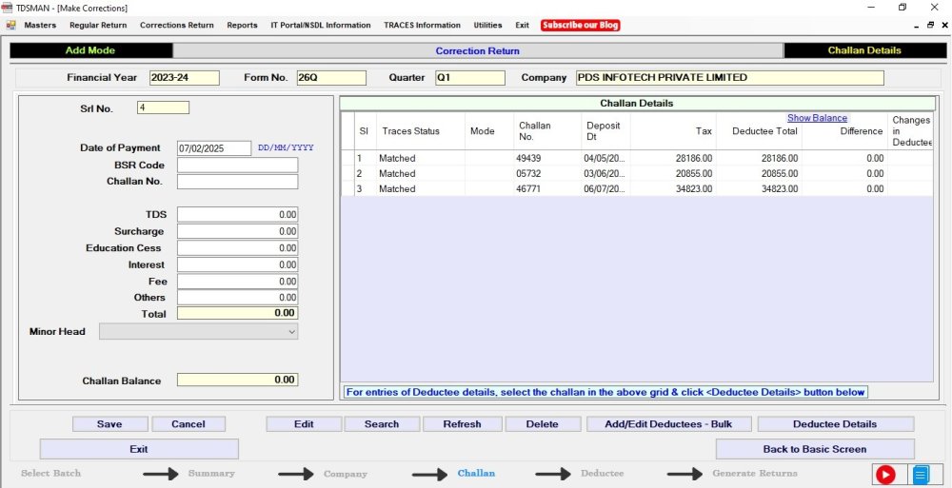Select challan row with number 05732
Viewport: 952px width, 488px height.
click(x=636, y=173)
